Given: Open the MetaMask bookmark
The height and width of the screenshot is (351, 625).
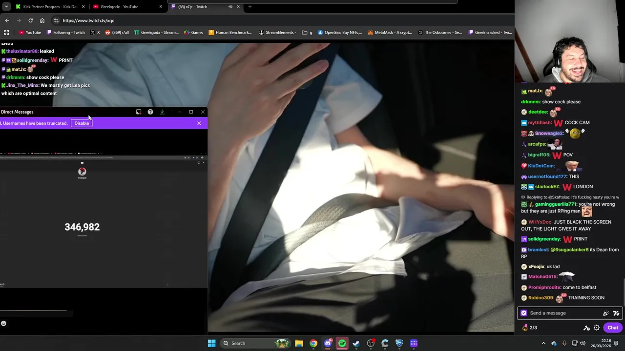Looking at the screenshot, I should 390,33.
